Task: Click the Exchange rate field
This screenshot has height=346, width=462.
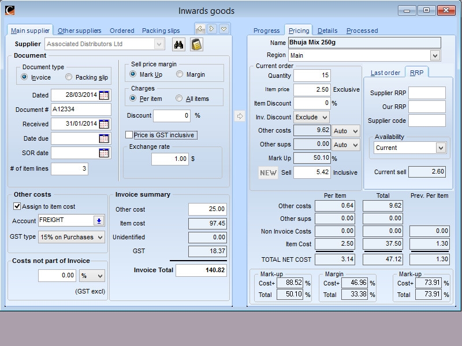Action: 170,159
